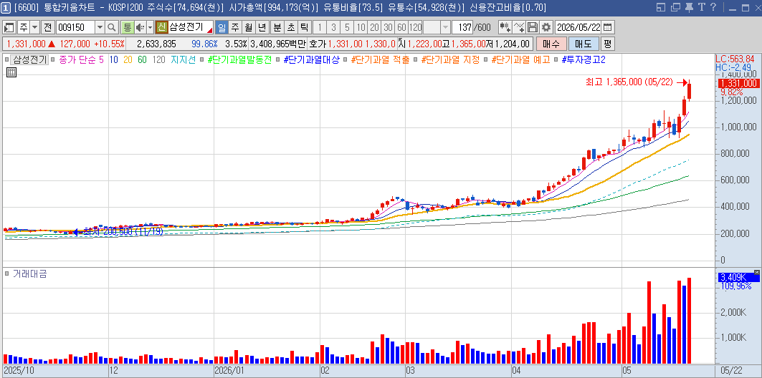Click the 지지선 legend label
Viewport: 762px width, 378px height.
tap(183, 60)
